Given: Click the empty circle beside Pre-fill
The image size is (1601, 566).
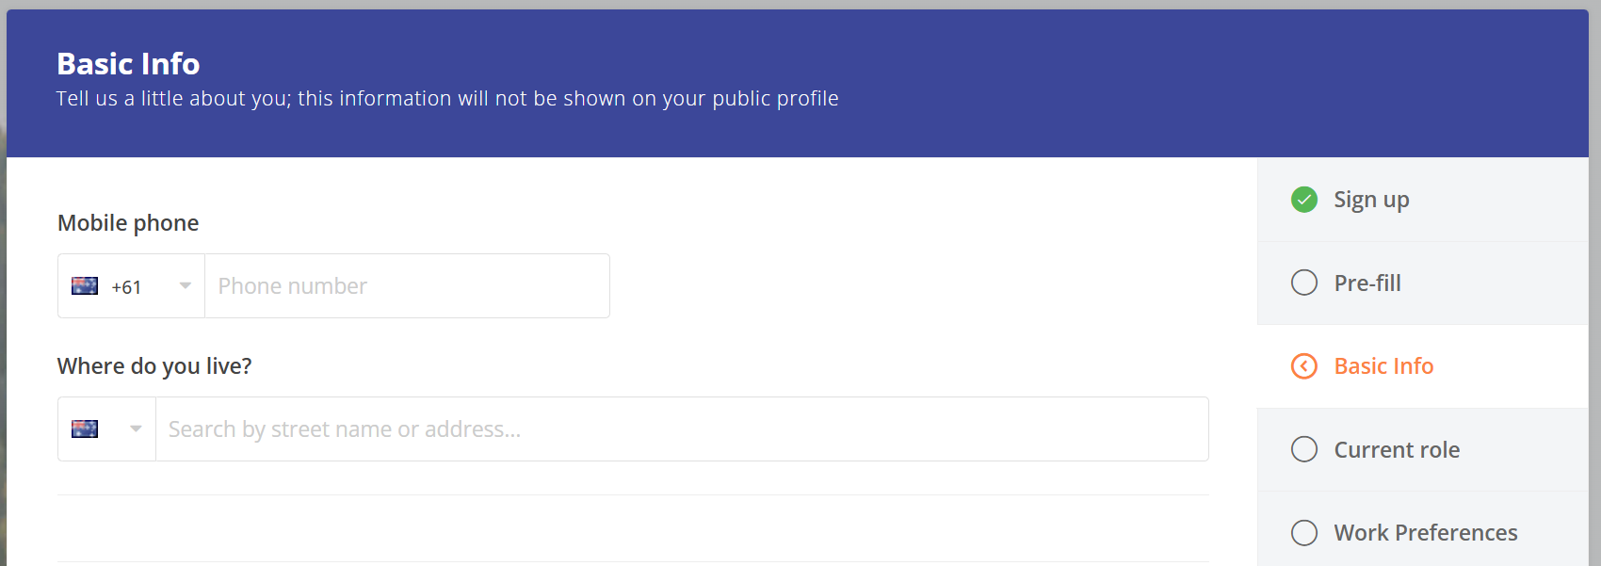Looking at the screenshot, I should point(1304,283).
